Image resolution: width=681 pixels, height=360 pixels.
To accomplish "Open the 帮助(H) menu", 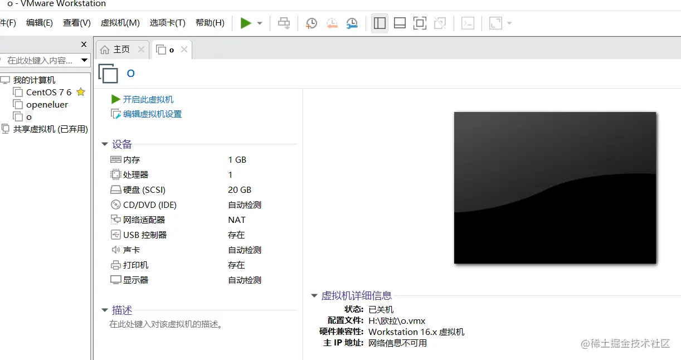I will tap(210, 23).
